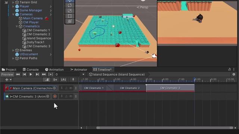Mute the Main Camera track
This screenshot has height=134, width=239.
point(71,88)
